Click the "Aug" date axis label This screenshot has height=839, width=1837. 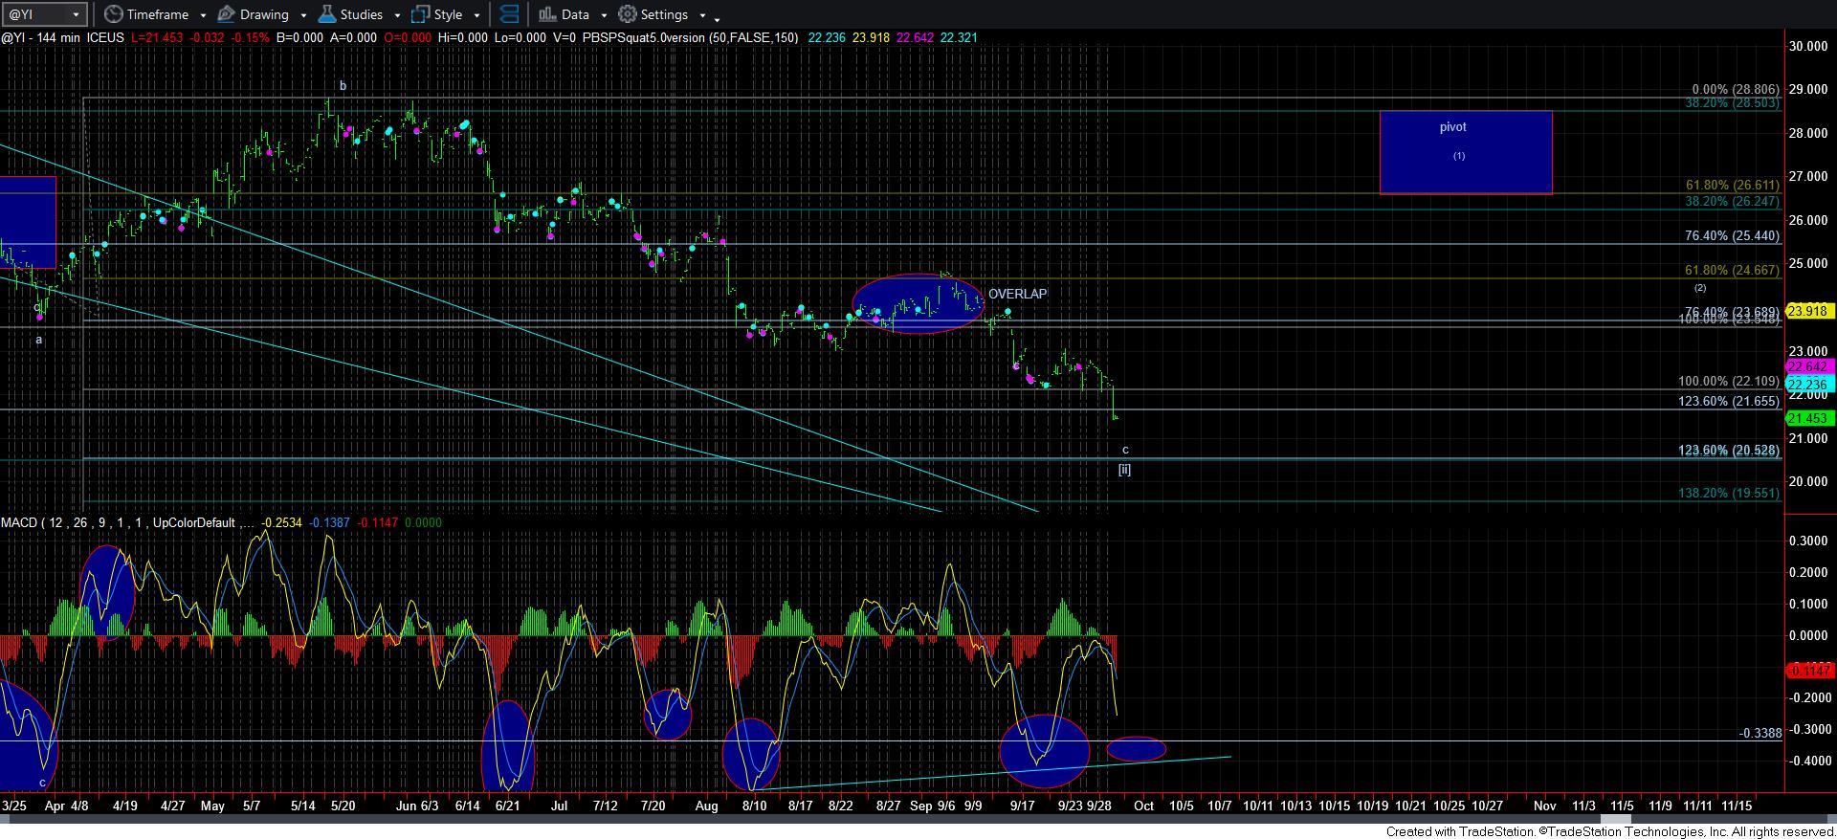(706, 806)
